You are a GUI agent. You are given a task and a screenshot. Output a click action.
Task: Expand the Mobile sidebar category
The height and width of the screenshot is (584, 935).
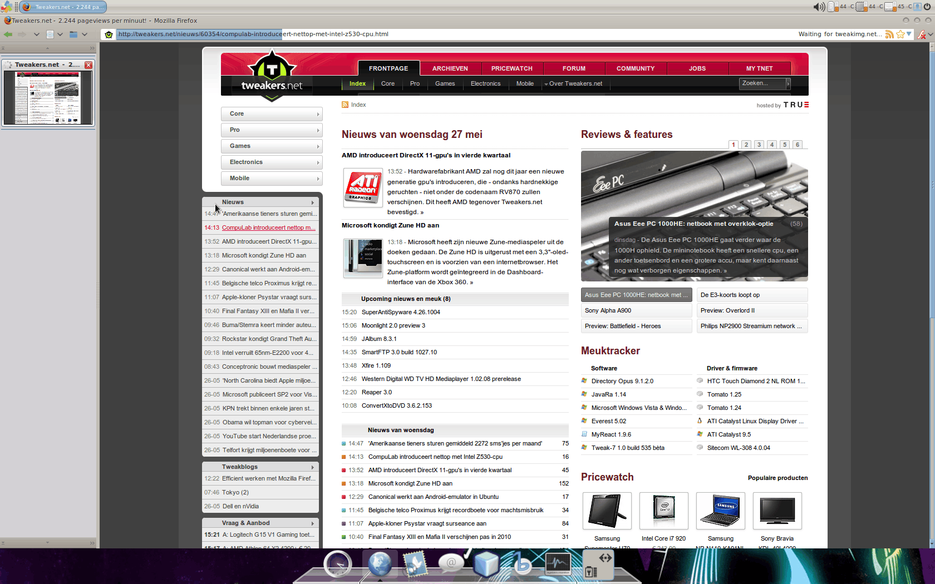[x=271, y=179]
